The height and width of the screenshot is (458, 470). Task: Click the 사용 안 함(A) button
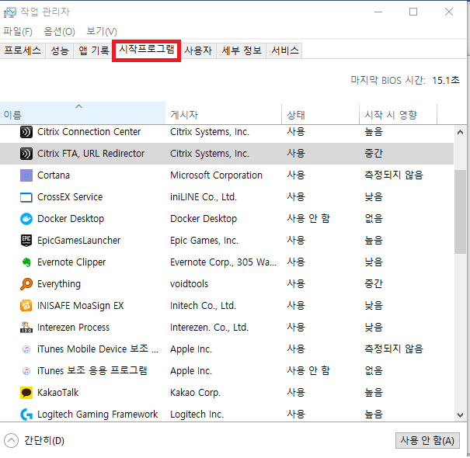coord(427,440)
